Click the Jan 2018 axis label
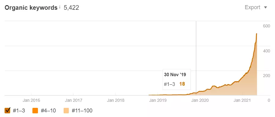275x117 pixels. tap(116, 101)
